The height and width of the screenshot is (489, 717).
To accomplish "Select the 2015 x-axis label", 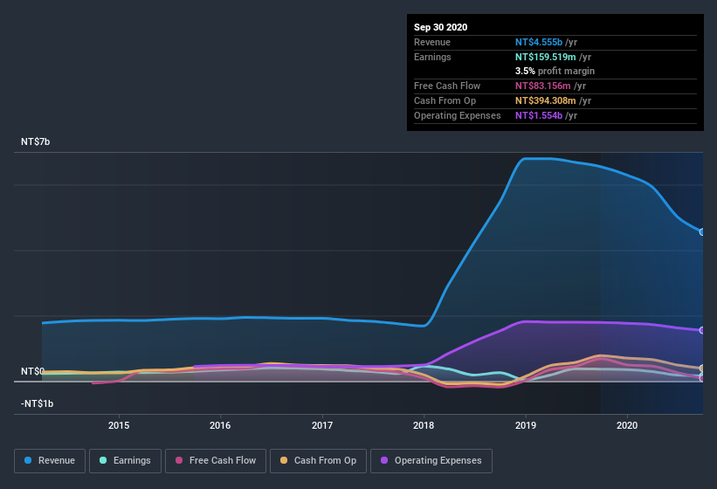I will pos(119,425).
